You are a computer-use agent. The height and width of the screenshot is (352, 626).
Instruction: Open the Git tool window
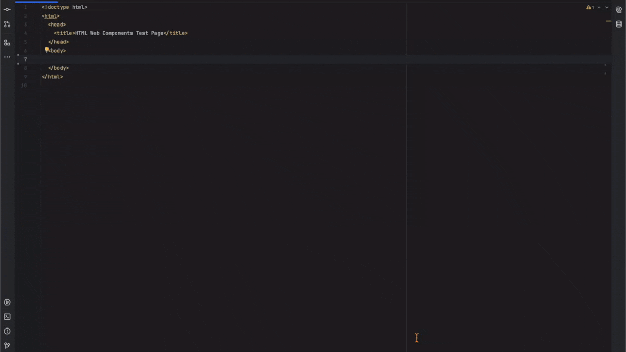click(7, 345)
